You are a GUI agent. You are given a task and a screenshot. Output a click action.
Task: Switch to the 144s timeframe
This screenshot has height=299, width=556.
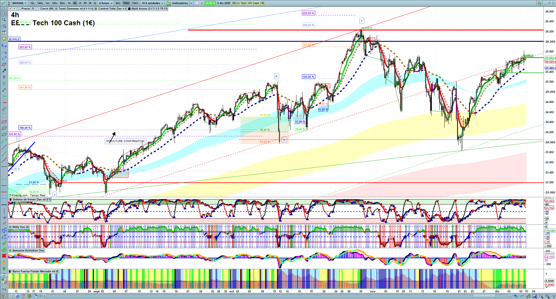pos(40,3)
